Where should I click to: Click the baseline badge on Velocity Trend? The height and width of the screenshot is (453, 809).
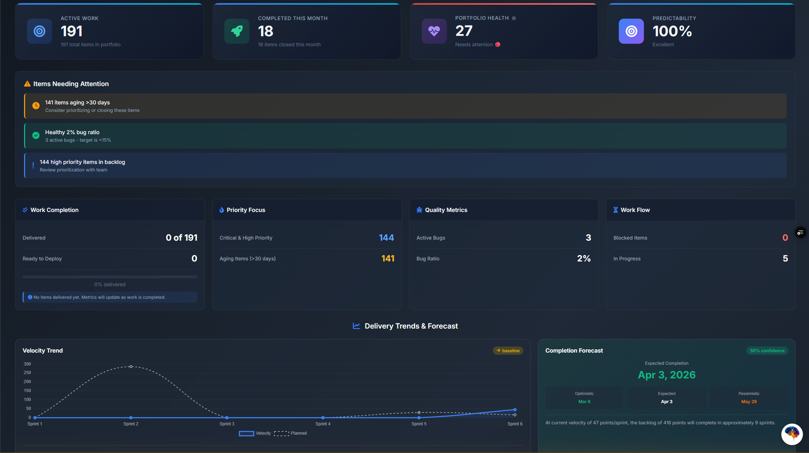(508, 350)
